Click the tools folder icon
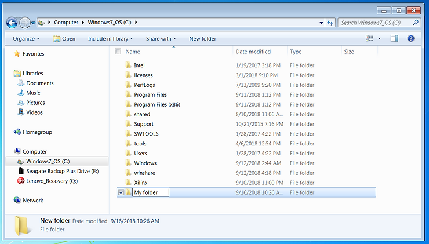 (x=128, y=143)
